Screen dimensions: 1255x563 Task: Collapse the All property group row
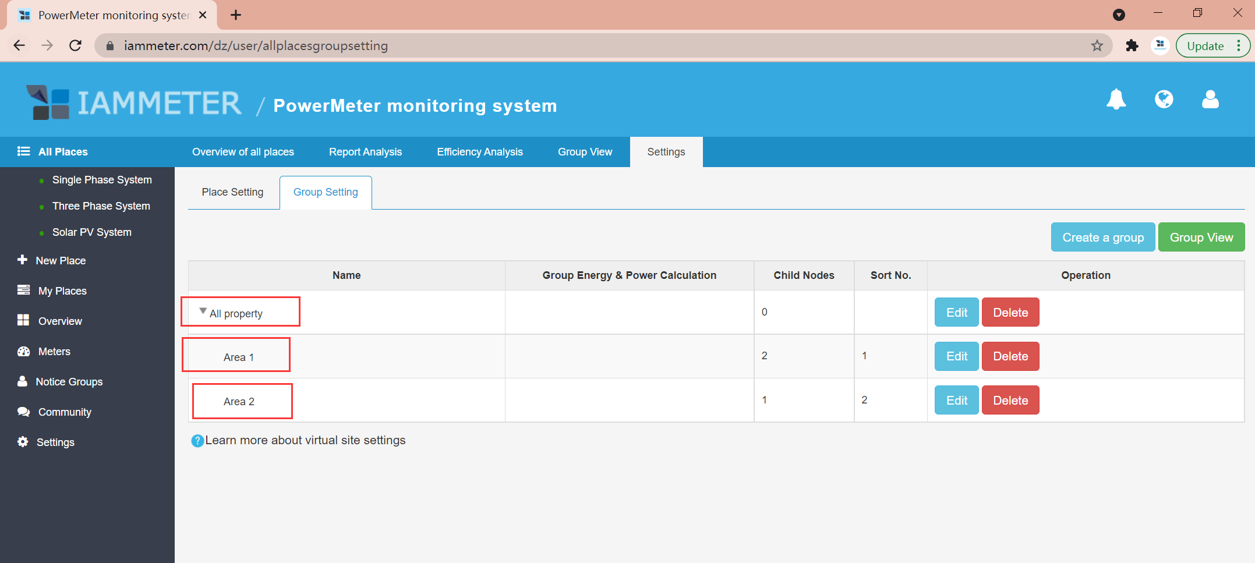click(203, 311)
